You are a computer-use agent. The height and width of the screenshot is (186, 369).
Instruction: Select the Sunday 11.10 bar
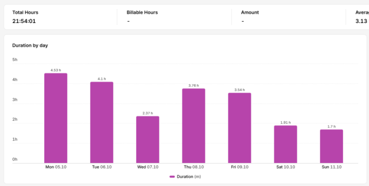click(332, 146)
